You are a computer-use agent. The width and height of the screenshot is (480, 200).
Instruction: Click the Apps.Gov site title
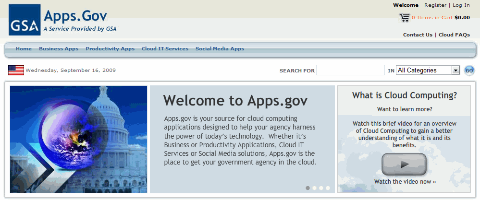pyautogui.click(x=75, y=16)
